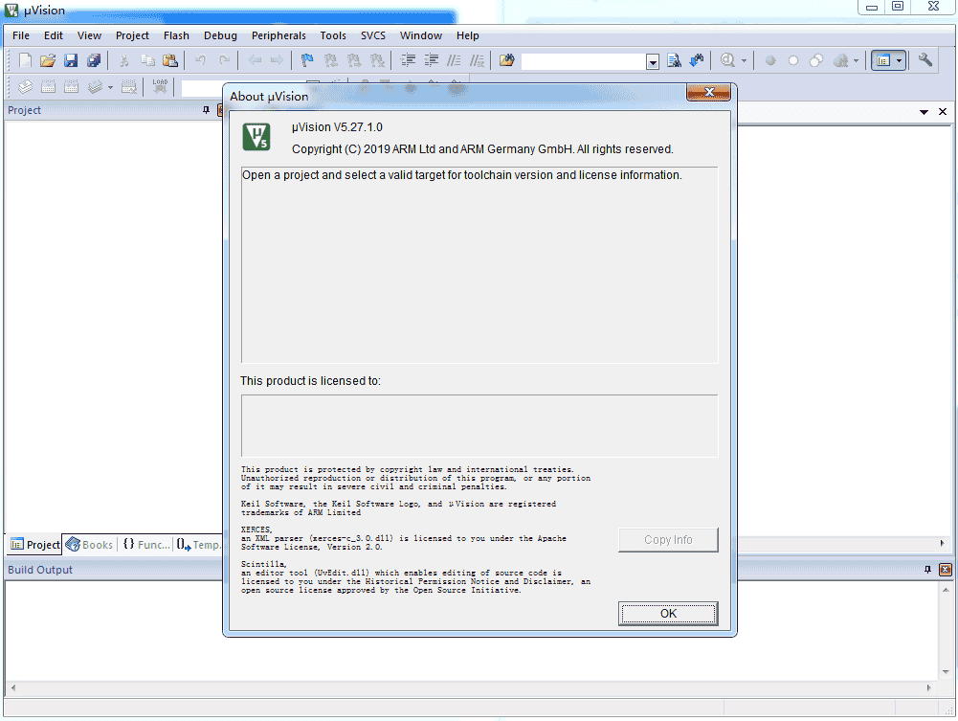Close the About µVision dialog
Viewport: 958px width, 721px height.
709,93
